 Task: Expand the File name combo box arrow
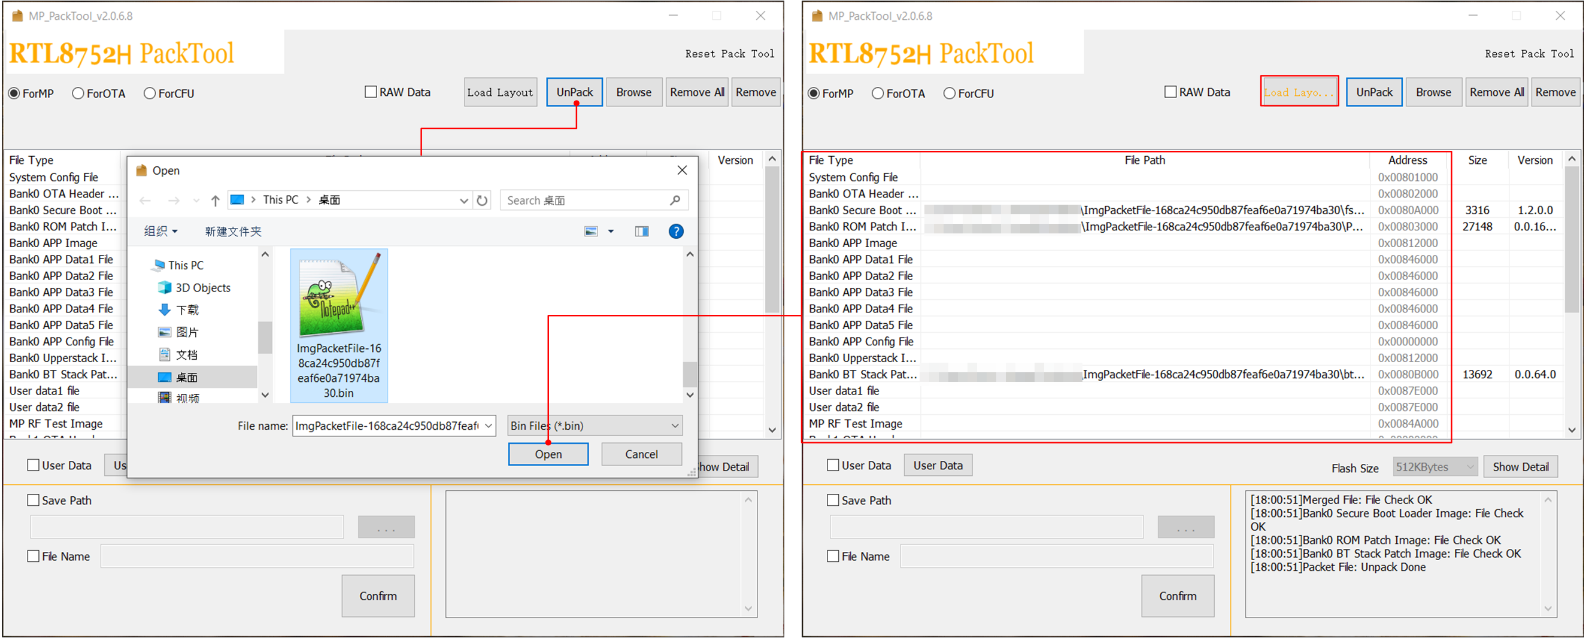[x=487, y=426]
